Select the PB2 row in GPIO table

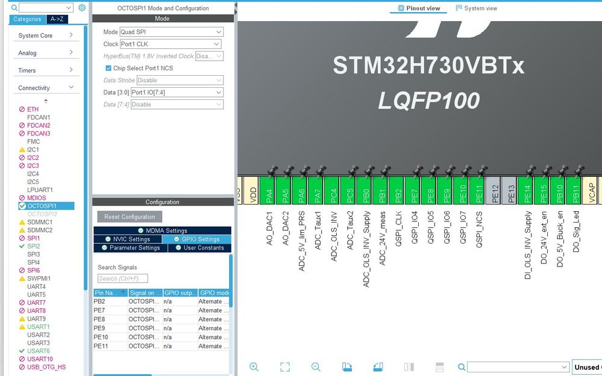(x=161, y=301)
